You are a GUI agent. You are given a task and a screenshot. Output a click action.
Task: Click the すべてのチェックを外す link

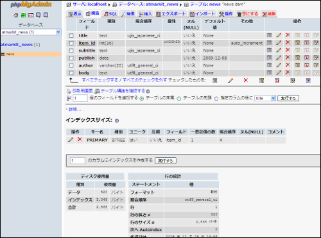(145, 80)
